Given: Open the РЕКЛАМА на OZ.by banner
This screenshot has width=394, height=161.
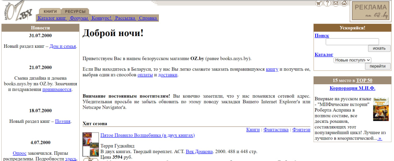Looking at the screenshot, I should [x=371, y=11].
